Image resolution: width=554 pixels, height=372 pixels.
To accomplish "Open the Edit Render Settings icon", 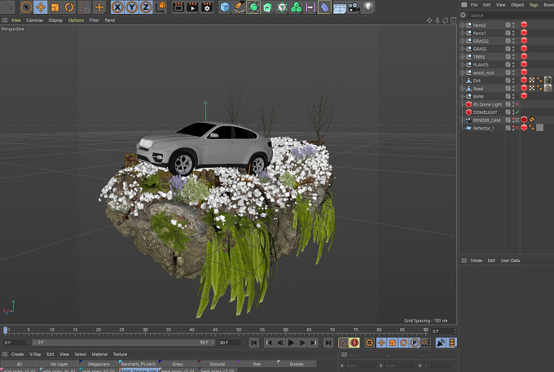I will (207, 7).
